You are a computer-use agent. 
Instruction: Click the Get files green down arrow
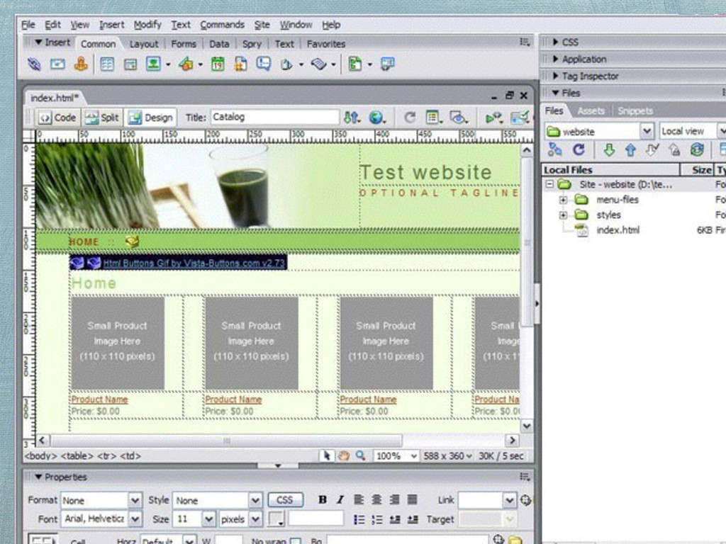[609, 150]
